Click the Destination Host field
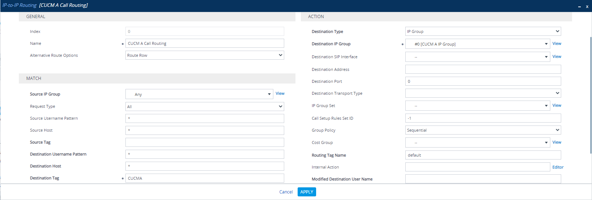Viewport: 592px width, 200px height. pyautogui.click(x=204, y=166)
